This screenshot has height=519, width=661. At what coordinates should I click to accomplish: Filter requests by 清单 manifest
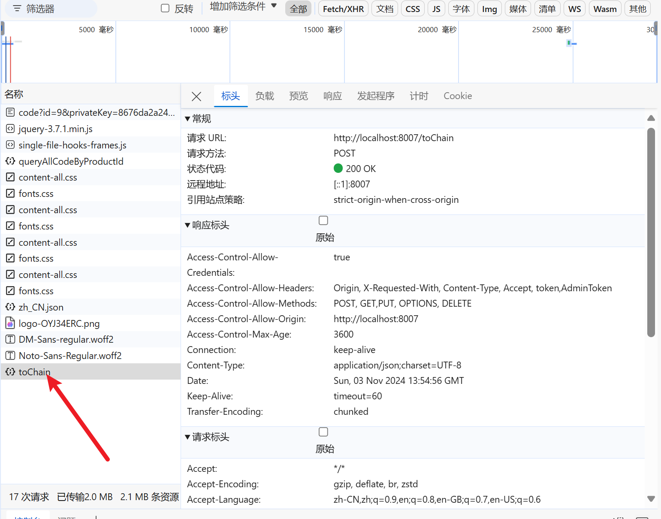coord(547,9)
